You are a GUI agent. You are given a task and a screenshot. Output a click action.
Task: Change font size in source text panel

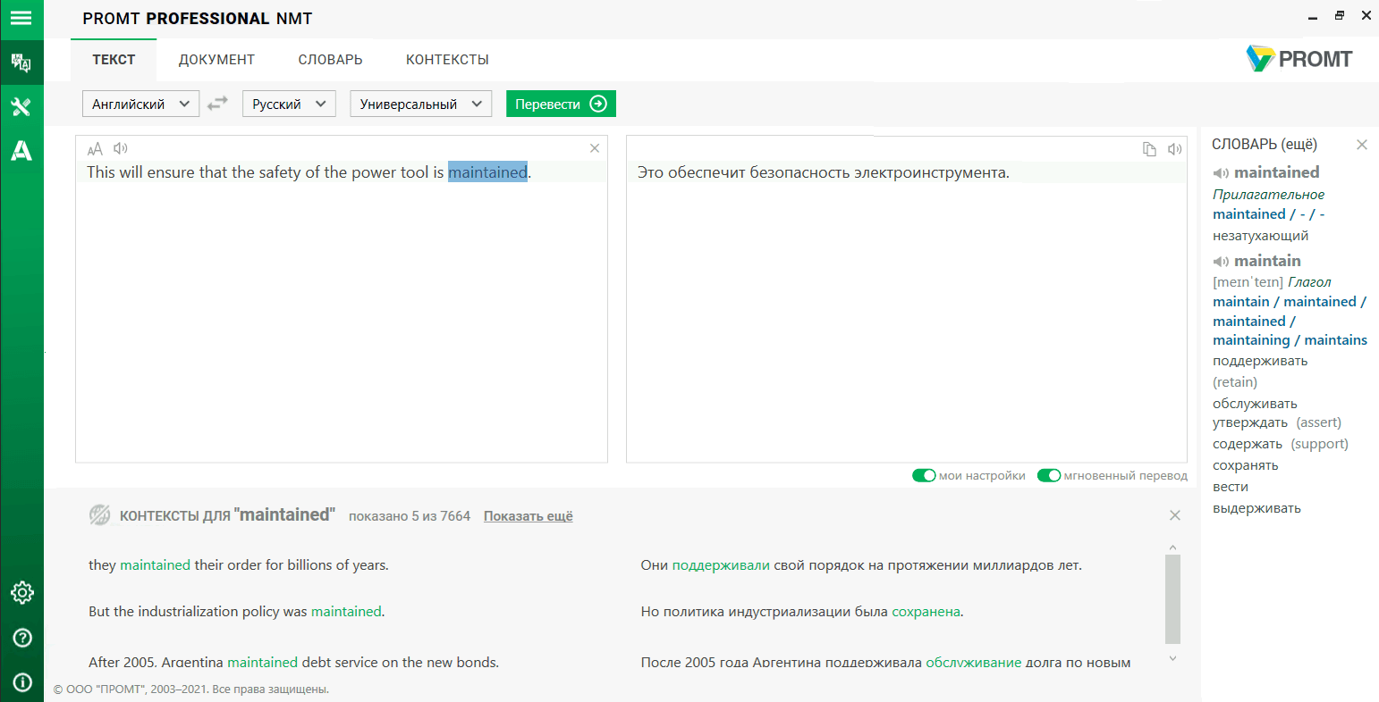(95, 148)
